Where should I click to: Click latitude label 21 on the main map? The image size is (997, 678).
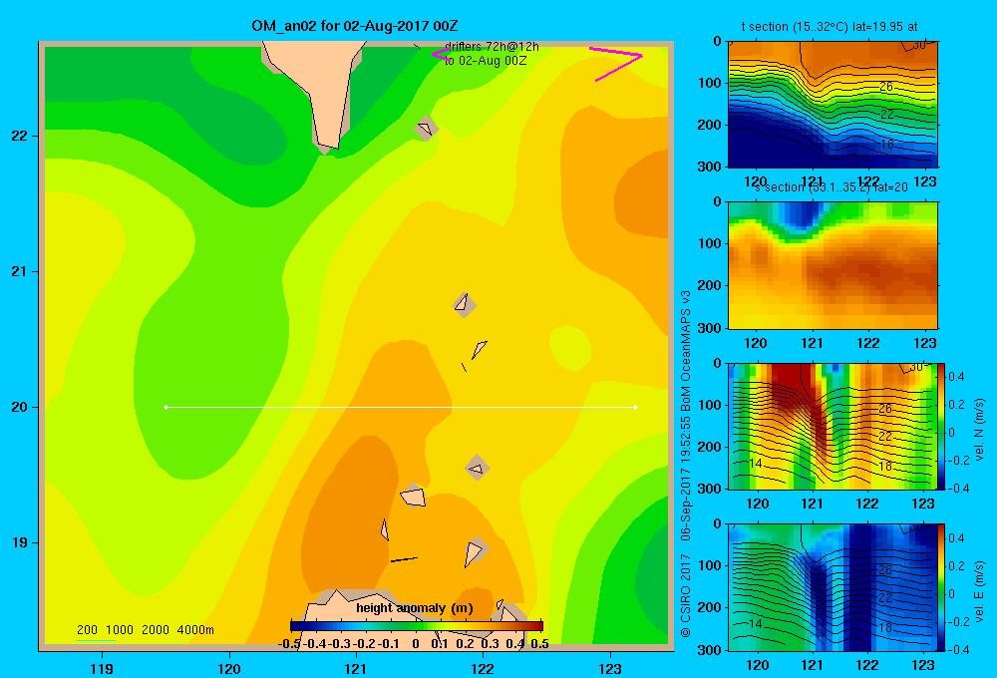coord(20,271)
